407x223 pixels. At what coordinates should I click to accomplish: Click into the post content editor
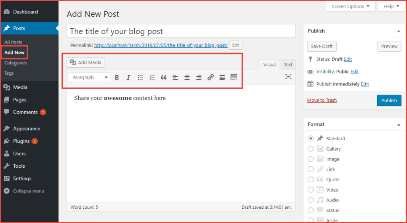click(x=181, y=143)
